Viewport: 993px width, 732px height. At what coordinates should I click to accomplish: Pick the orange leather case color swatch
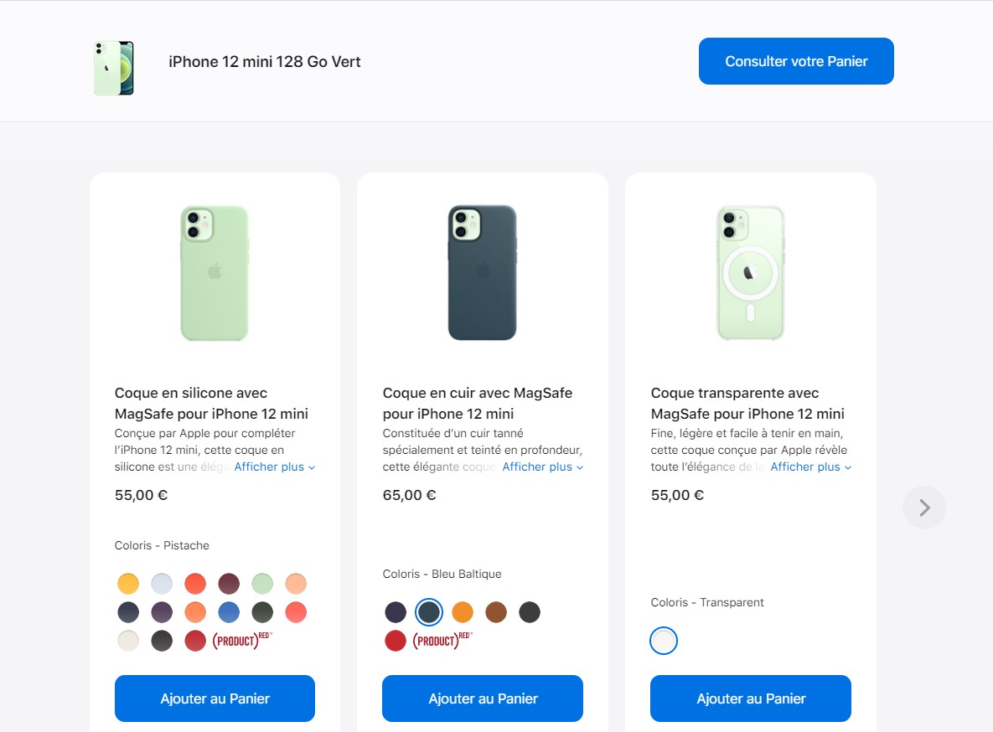coord(463,612)
